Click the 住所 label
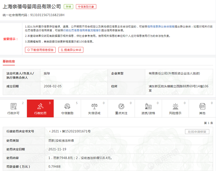Image resolution: width=216 pixels, height=171 pixels. (114, 86)
